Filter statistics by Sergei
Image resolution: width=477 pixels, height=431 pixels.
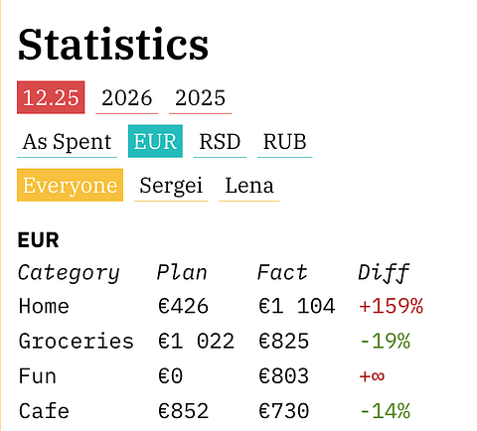pos(171,185)
